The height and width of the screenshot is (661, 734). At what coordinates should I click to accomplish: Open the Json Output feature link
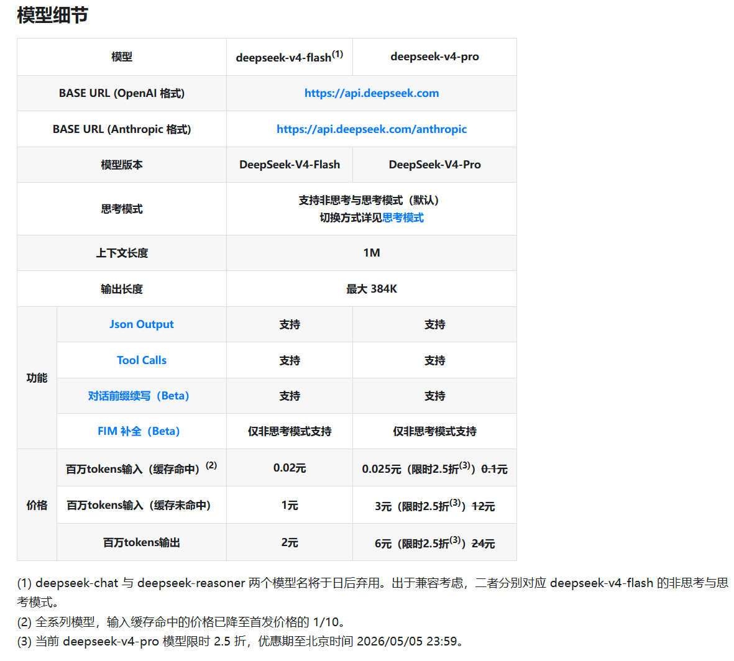tap(141, 324)
